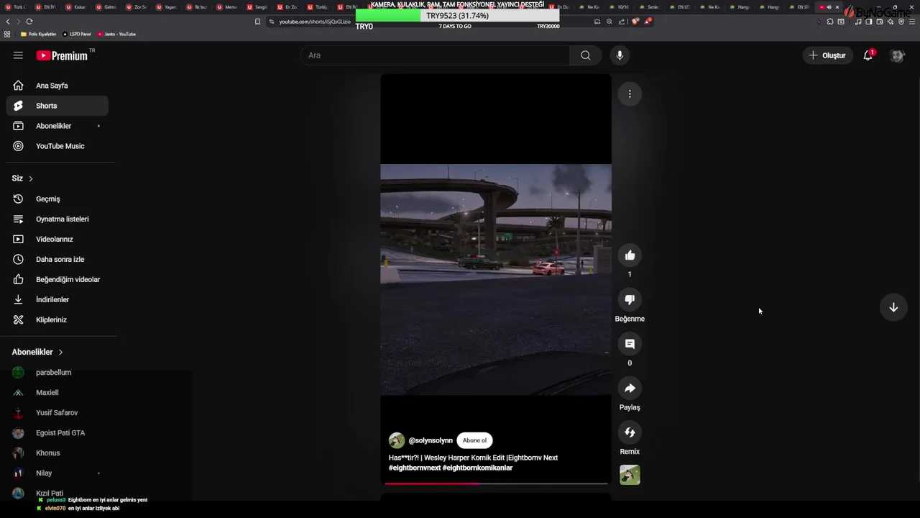Switch to the Kıskan browser tab
The width and height of the screenshot is (920, 518).
[76, 7]
